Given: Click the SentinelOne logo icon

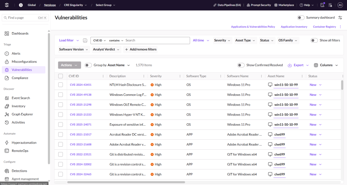Looking at the screenshot, I should point(7,5).
